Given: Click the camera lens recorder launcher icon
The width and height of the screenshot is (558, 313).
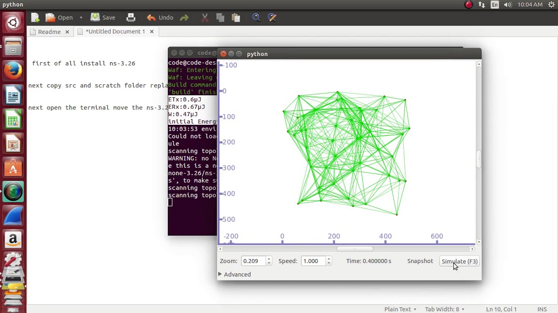Looking at the screenshot, I should (13, 192).
